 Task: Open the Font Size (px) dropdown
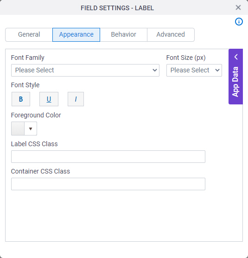pyautogui.click(x=194, y=70)
